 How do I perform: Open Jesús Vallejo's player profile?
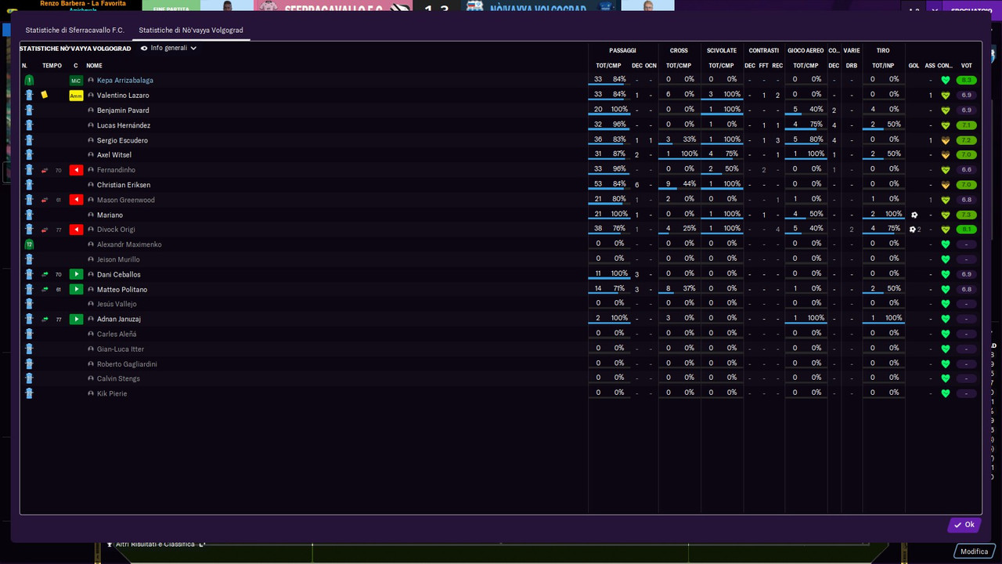click(x=117, y=304)
